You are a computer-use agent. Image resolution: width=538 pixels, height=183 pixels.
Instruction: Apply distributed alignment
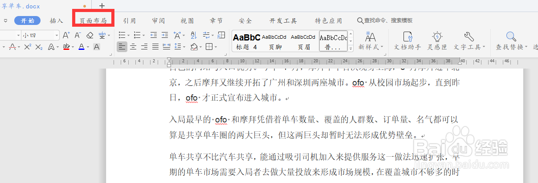[x=167, y=47]
